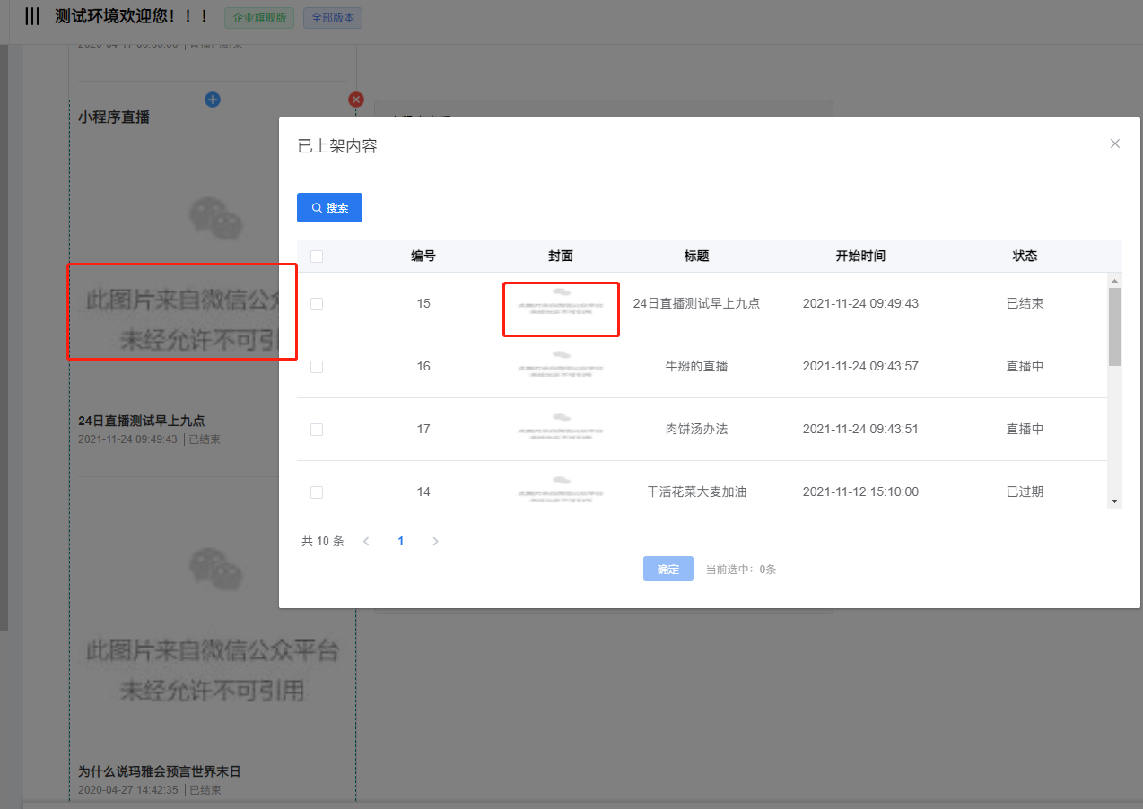Viewport: 1143px width, 809px height.
Task: Click the 直播中 status in row 16
Action: click(1025, 366)
